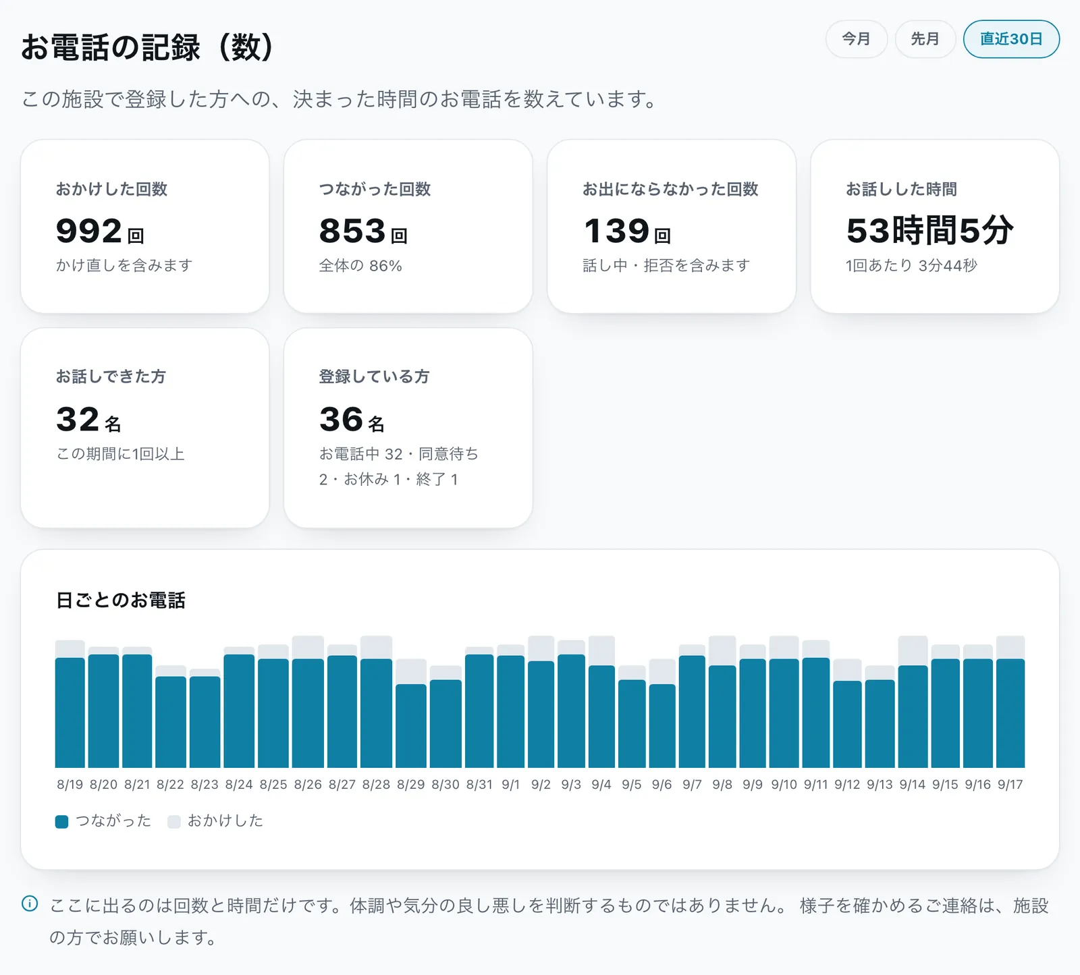Click the info icon beside the footer note

[x=30, y=903]
